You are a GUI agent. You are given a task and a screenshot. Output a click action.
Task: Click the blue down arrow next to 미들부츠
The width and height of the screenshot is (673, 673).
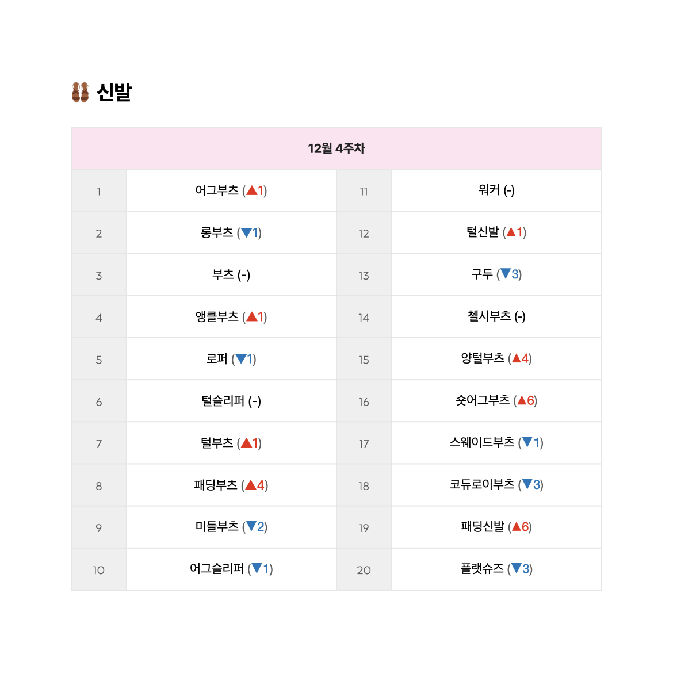tap(251, 526)
